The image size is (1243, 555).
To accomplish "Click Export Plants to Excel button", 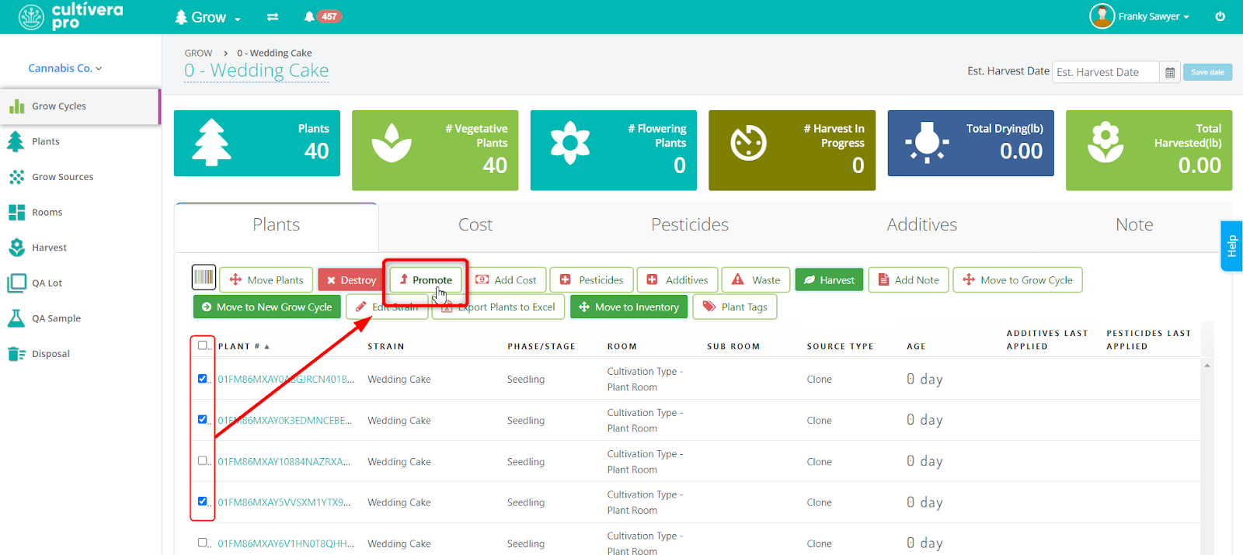I will (x=499, y=307).
